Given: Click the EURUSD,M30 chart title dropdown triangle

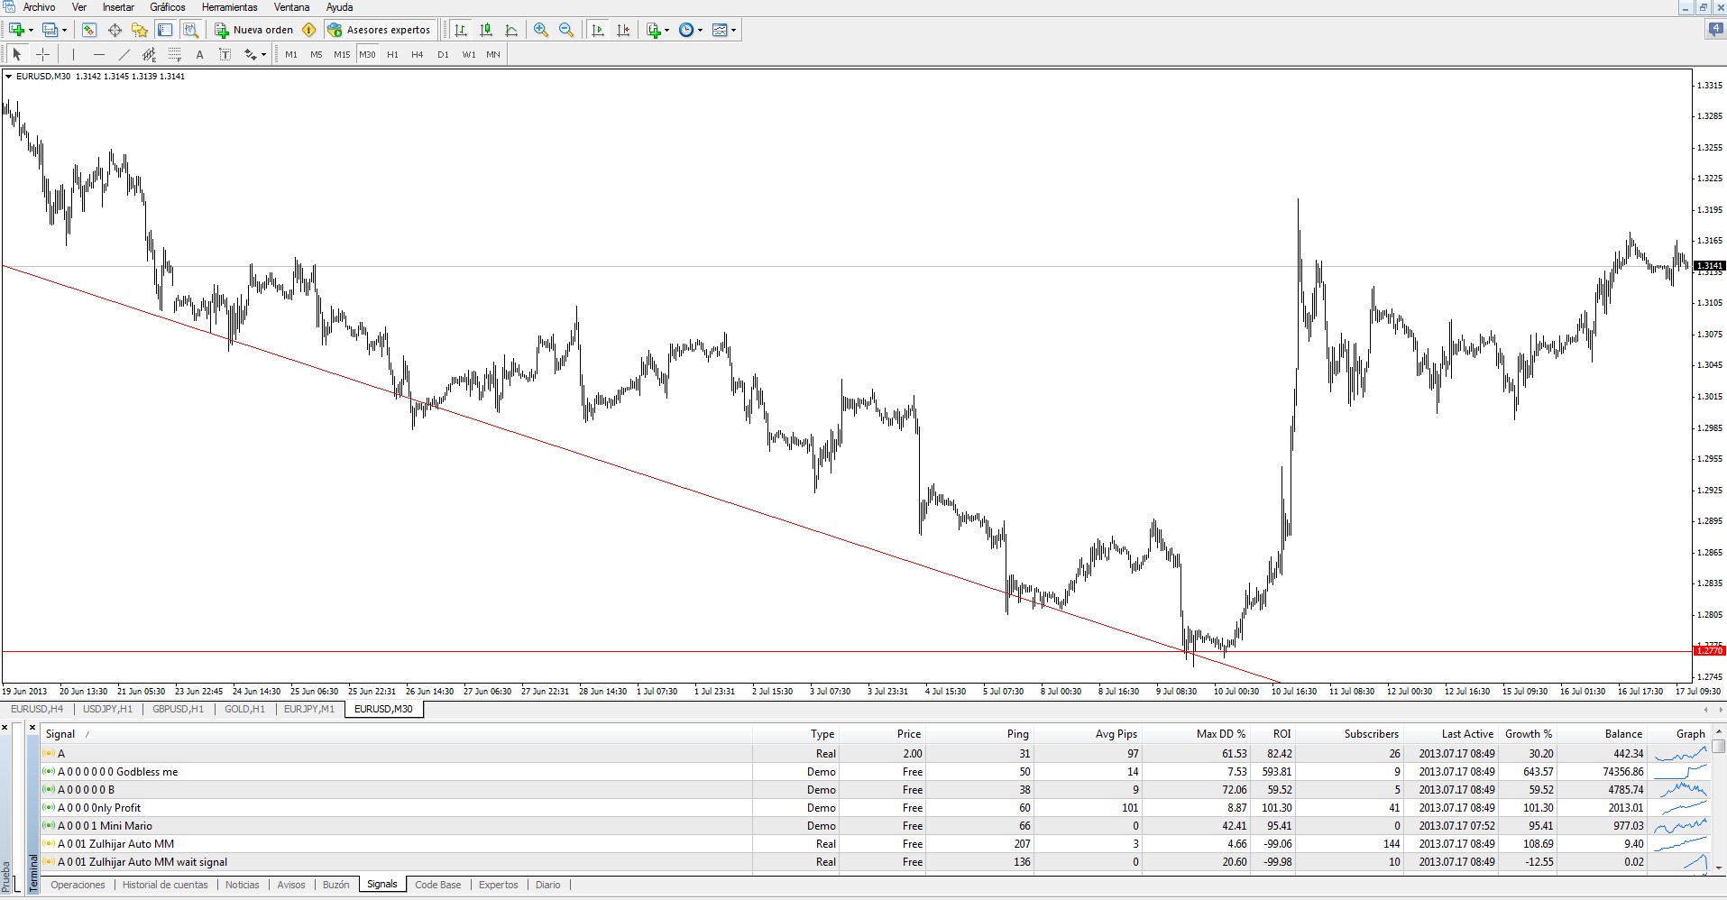Looking at the screenshot, I should [9, 77].
